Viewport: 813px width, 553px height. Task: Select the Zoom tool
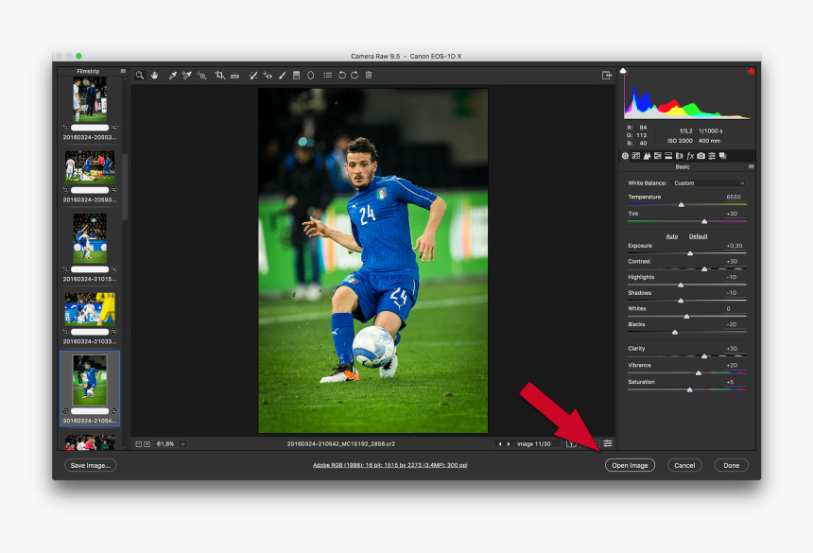click(x=140, y=75)
